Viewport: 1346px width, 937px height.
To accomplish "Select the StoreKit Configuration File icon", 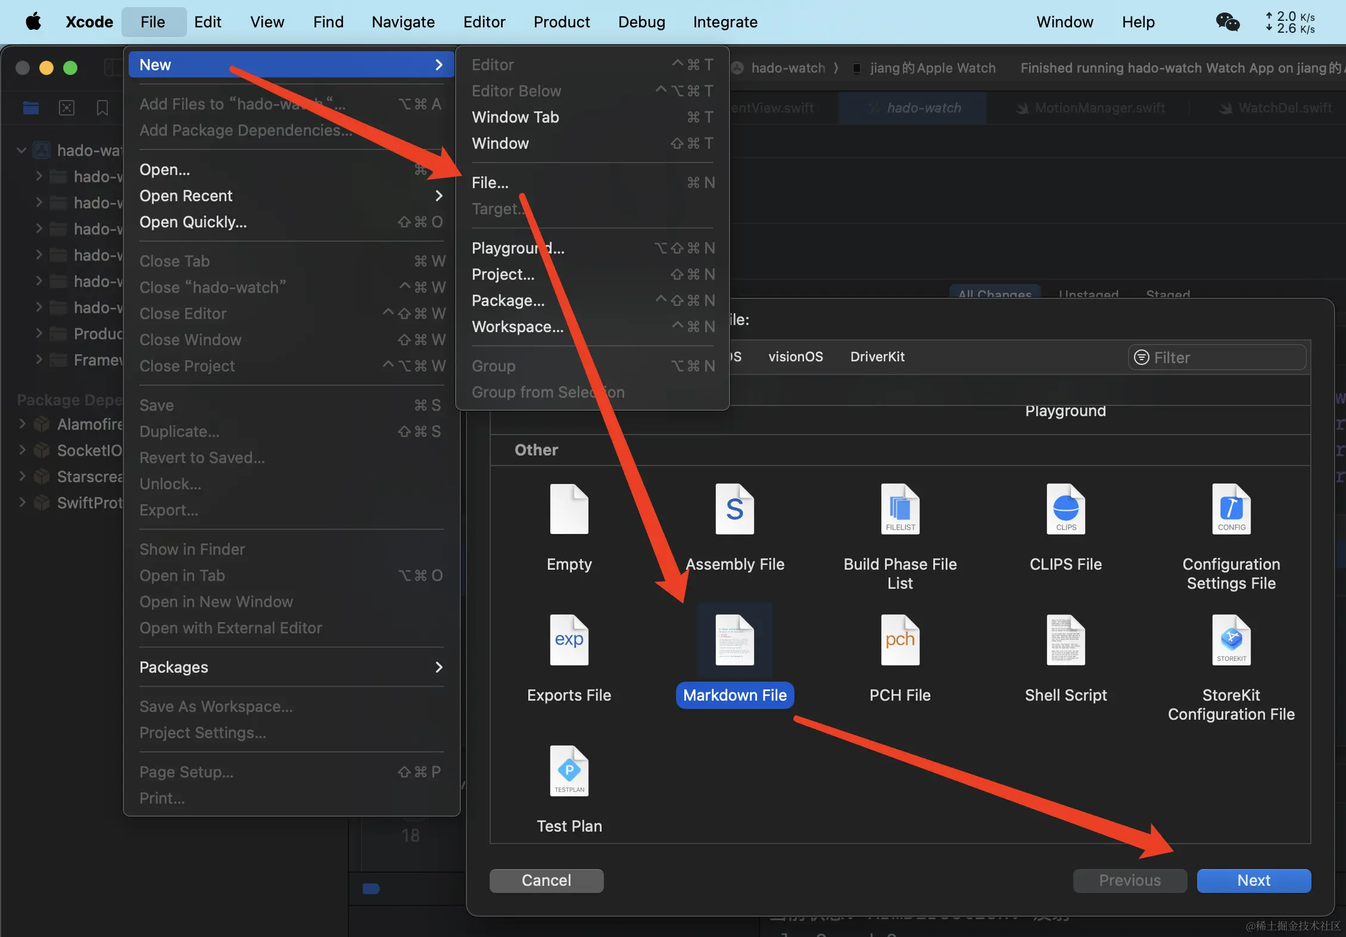I will pos(1231,641).
